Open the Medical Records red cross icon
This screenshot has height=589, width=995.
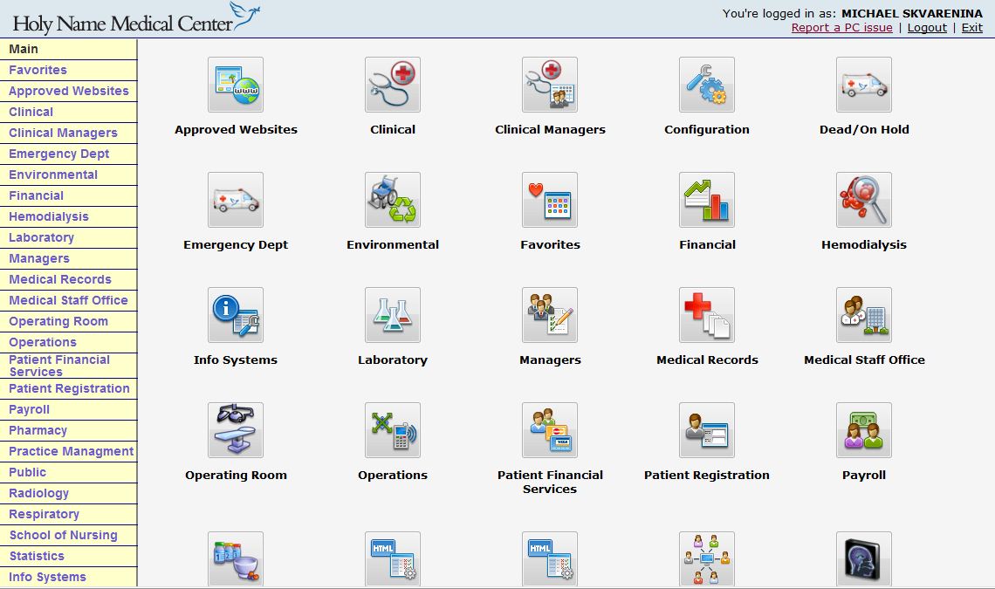point(707,315)
